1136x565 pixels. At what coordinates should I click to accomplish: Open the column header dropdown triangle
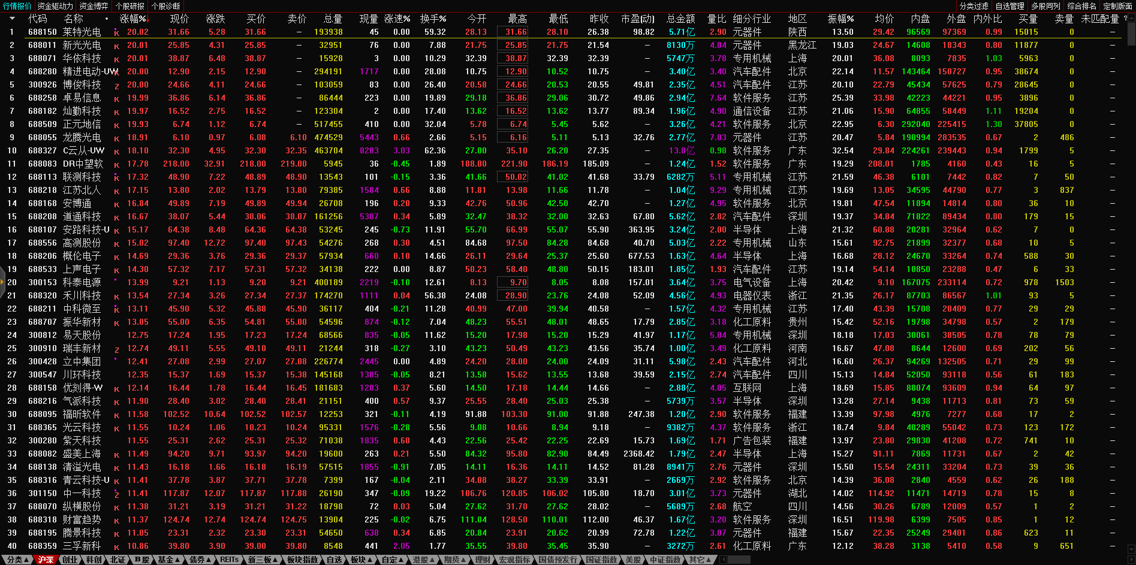pos(11,19)
